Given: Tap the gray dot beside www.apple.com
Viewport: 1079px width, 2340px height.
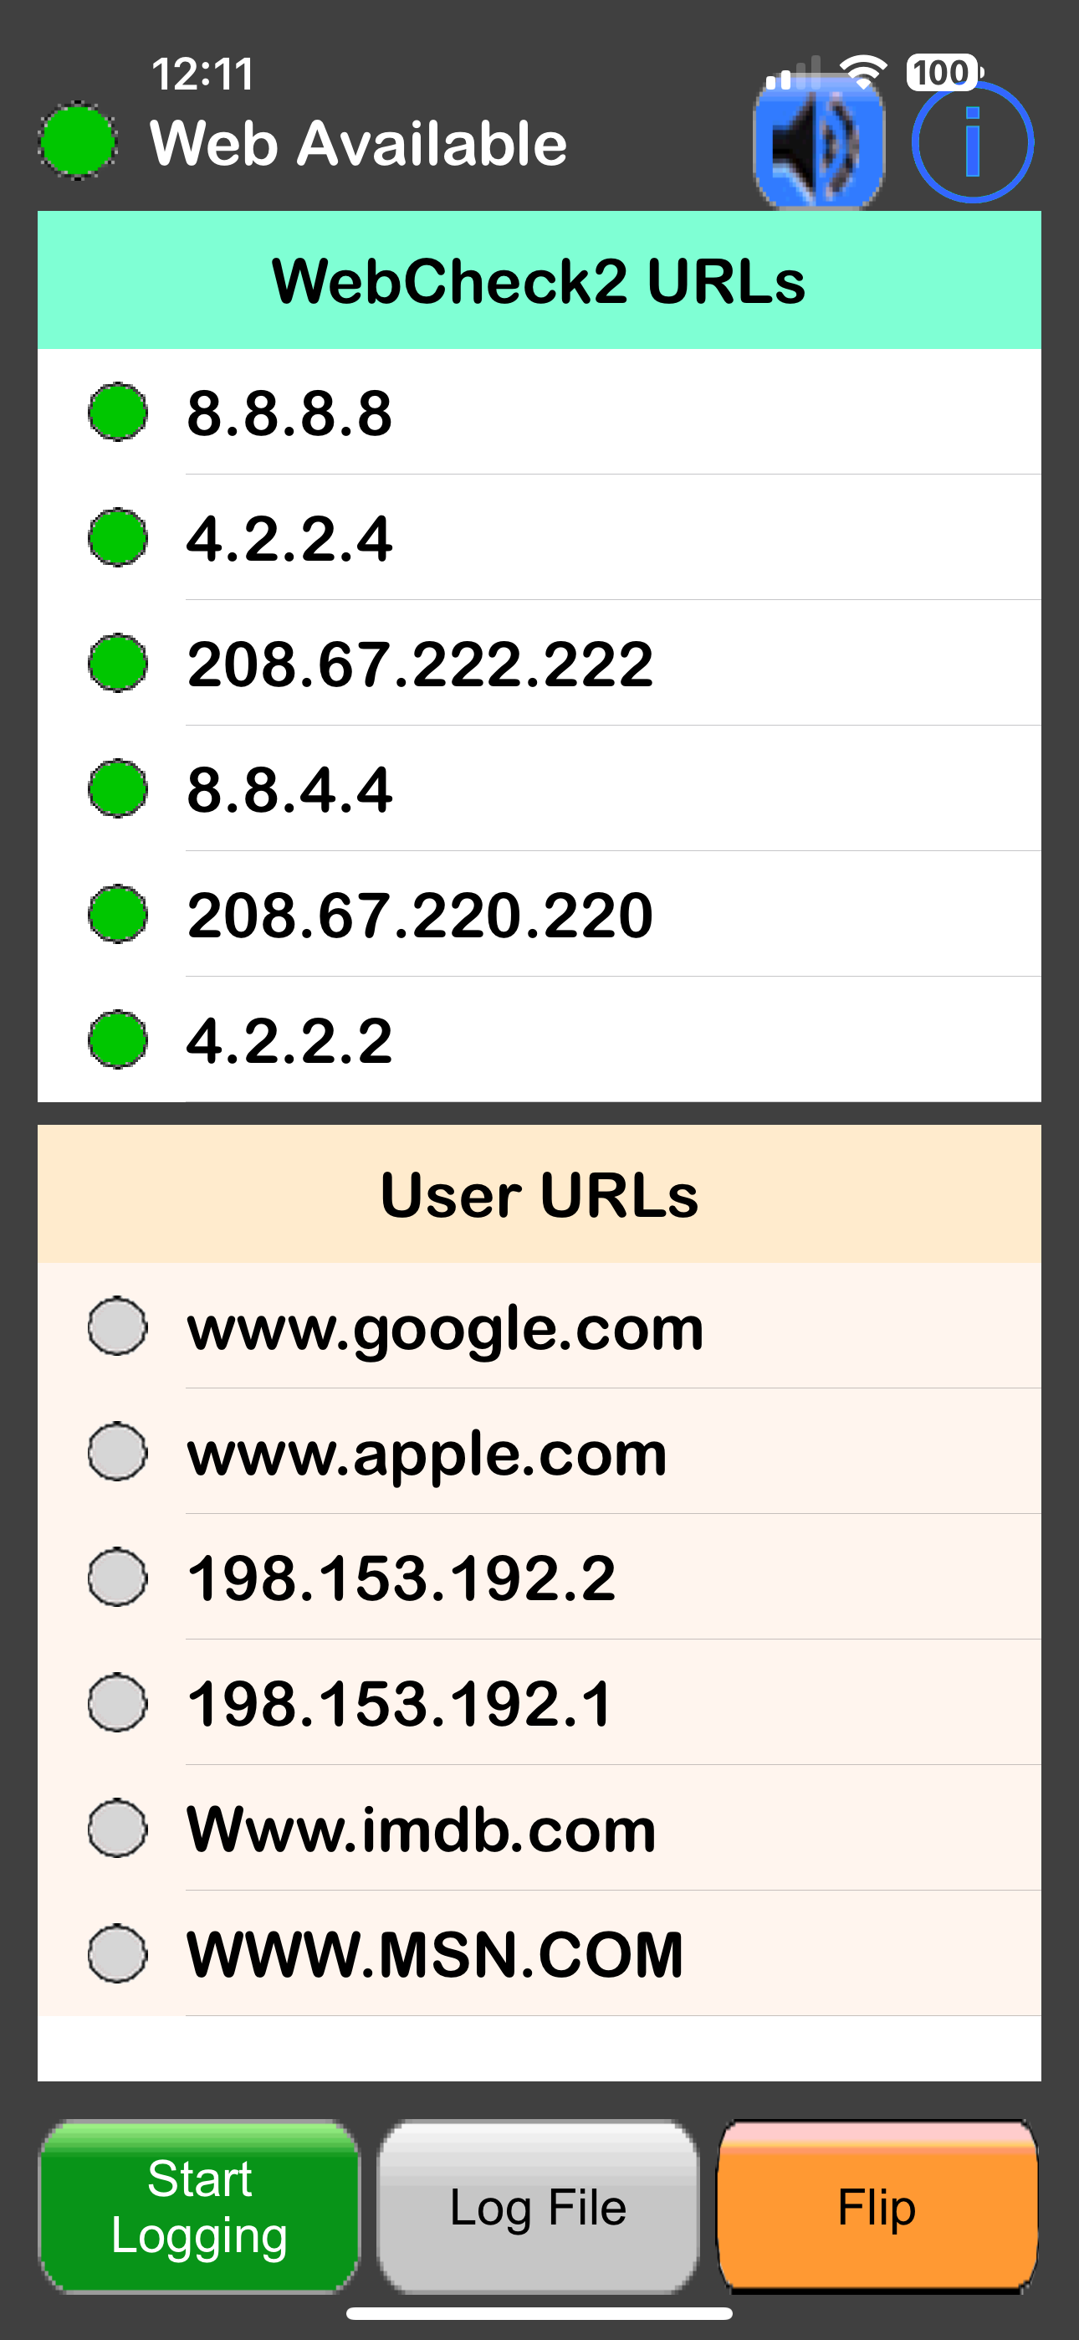Looking at the screenshot, I should [x=118, y=1453].
